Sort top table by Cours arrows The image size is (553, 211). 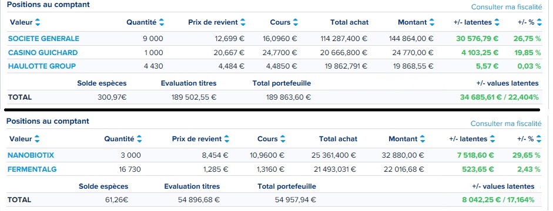tap(296, 22)
